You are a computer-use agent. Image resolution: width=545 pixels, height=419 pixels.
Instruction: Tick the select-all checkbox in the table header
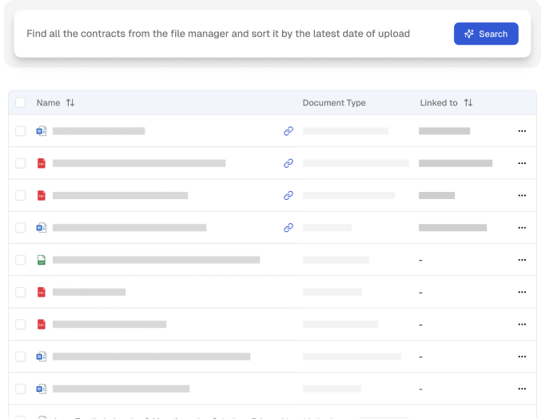[x=21, y=102]
